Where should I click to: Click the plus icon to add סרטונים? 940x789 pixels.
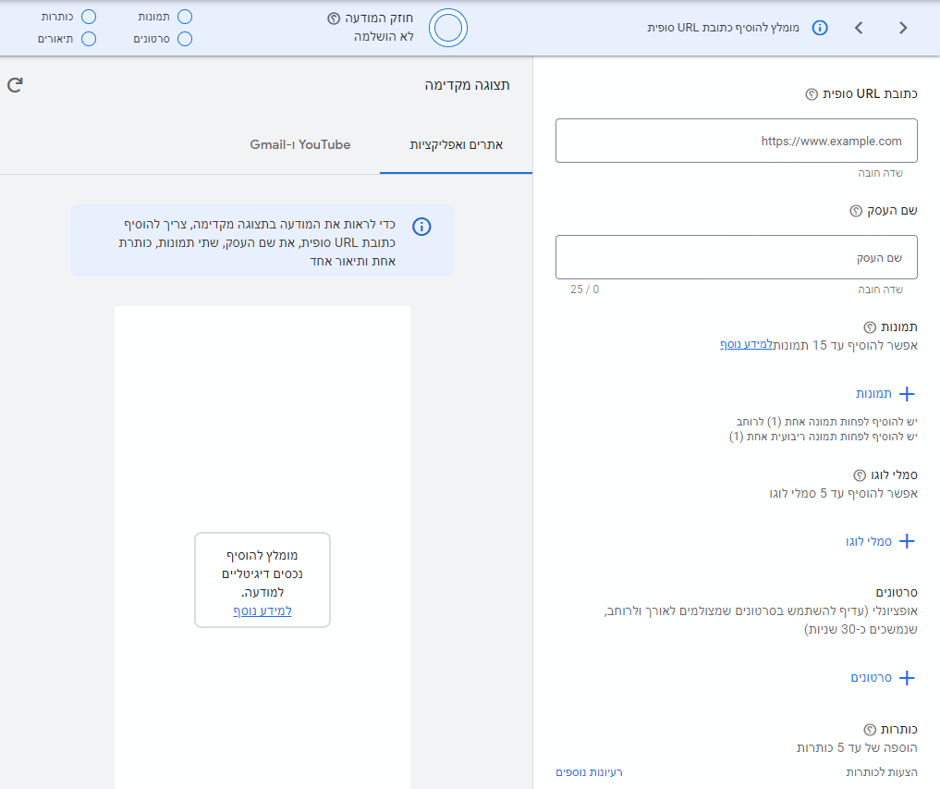[x=907, y=678]
